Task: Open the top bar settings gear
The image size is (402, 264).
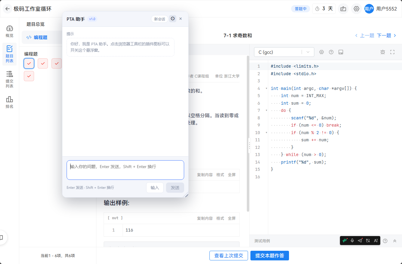Action: [x=356, y=9]
